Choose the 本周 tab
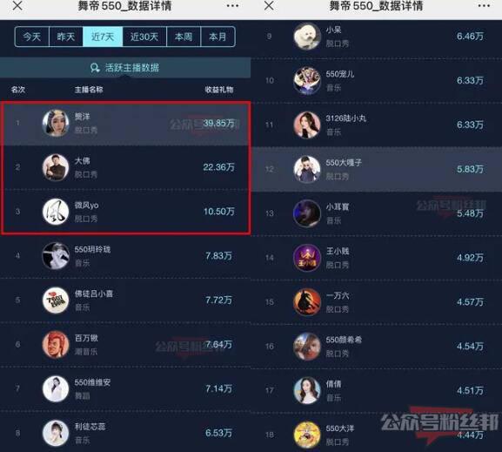The image size is (502, 452). coord(184,37)
